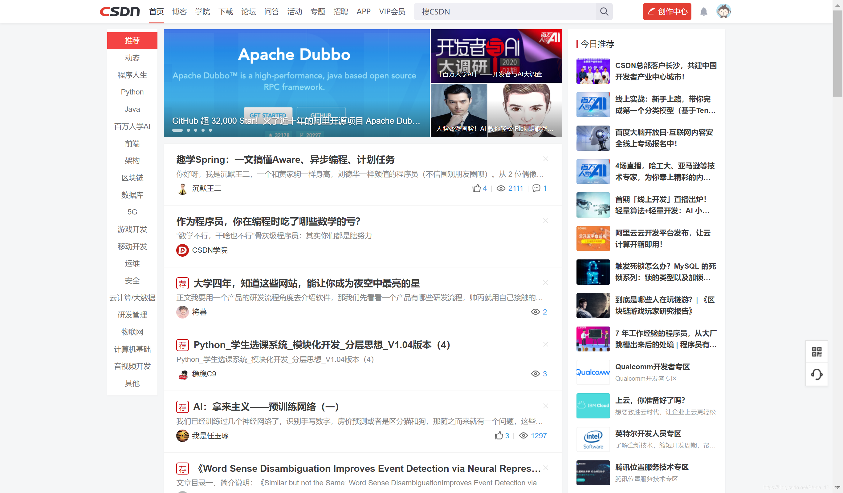Open the 趣学Spring article title
Image resolution: width=843 pixels, height=493 pixels.
[x=285, y=160]
